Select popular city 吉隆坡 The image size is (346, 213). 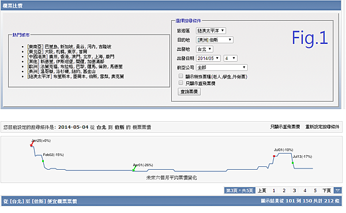coord(105,47)
